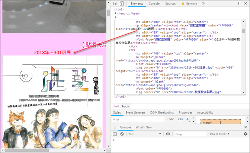This screenshot has height=153, width=250.
Task: Click the 2018年～301班展 heading text
Action: [52, 52]
